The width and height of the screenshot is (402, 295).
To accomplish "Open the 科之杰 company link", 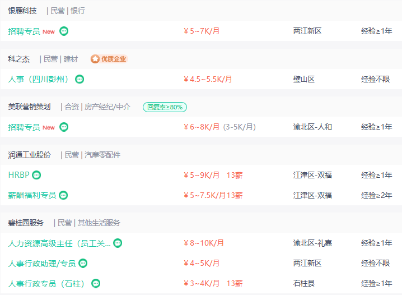I will (x=18, y=59).
